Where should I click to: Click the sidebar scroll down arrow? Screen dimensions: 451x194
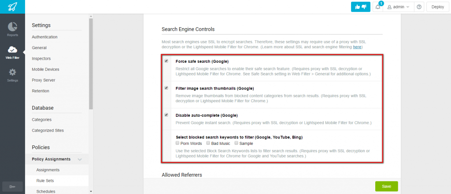[x=91, y=191]
